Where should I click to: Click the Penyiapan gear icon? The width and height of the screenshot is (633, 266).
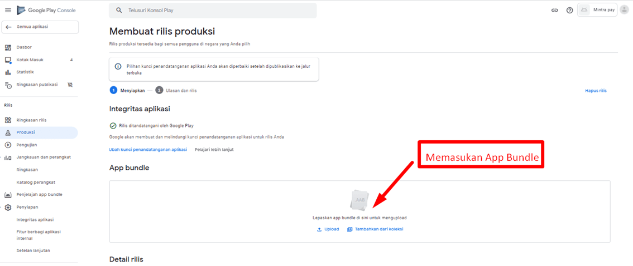pyautogui.click(x=8, y=207)
